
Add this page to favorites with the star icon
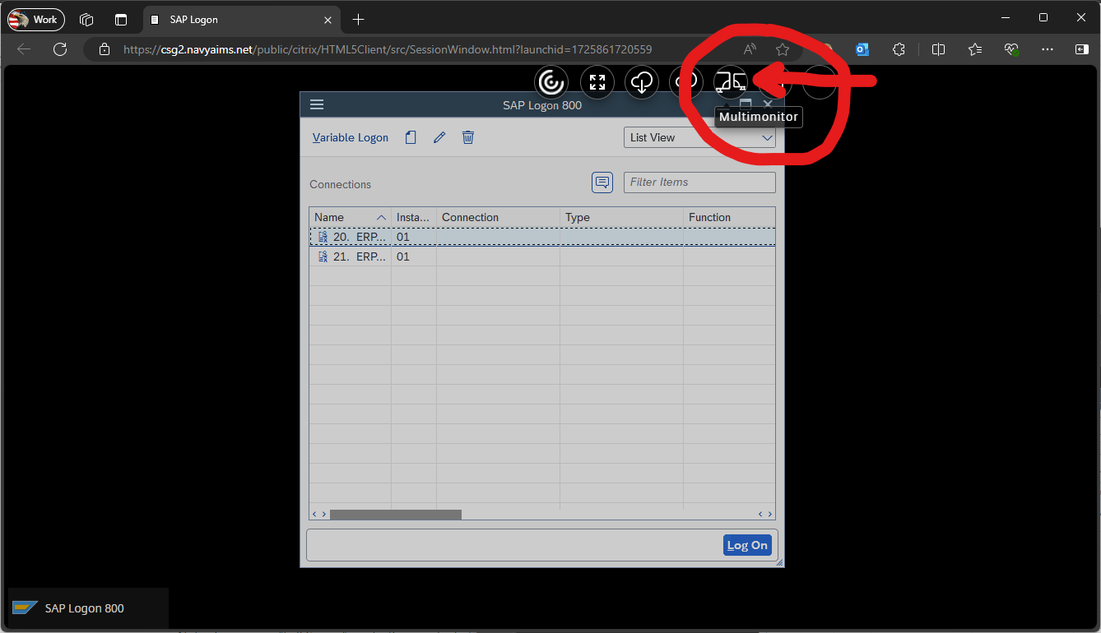click(783, 49)
